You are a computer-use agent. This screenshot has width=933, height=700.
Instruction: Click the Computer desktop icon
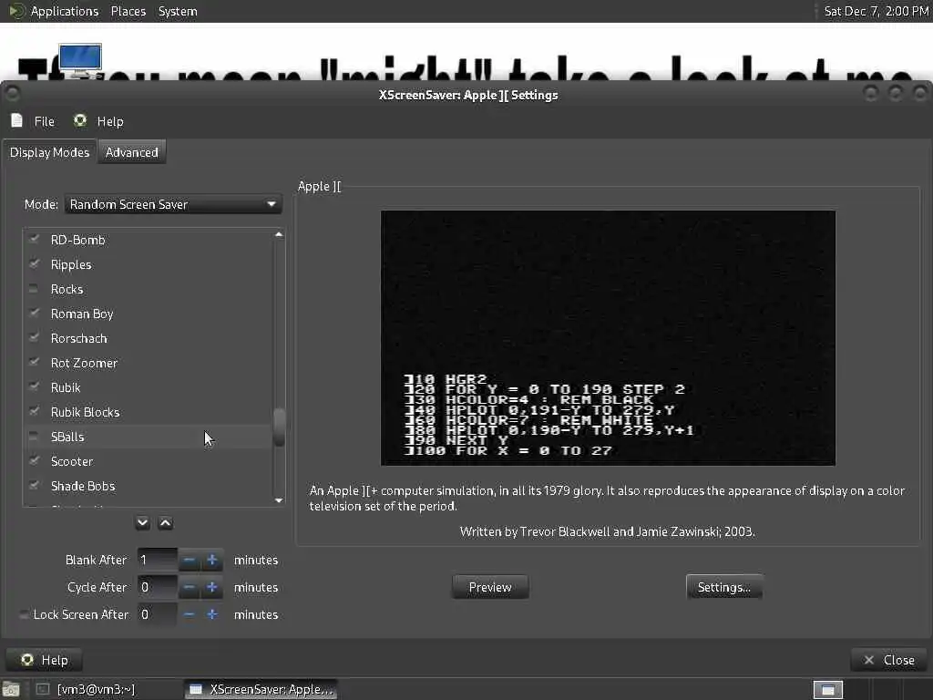80,60
